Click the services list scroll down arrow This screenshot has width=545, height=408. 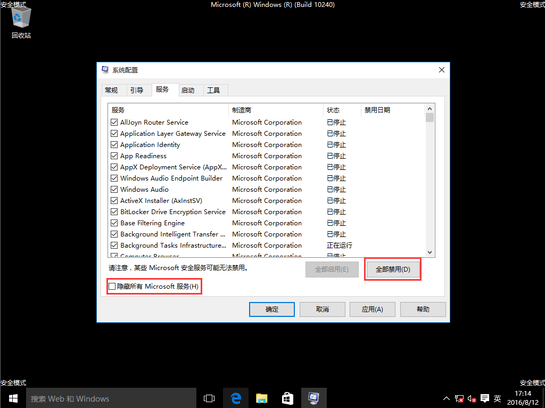point(430,252)
